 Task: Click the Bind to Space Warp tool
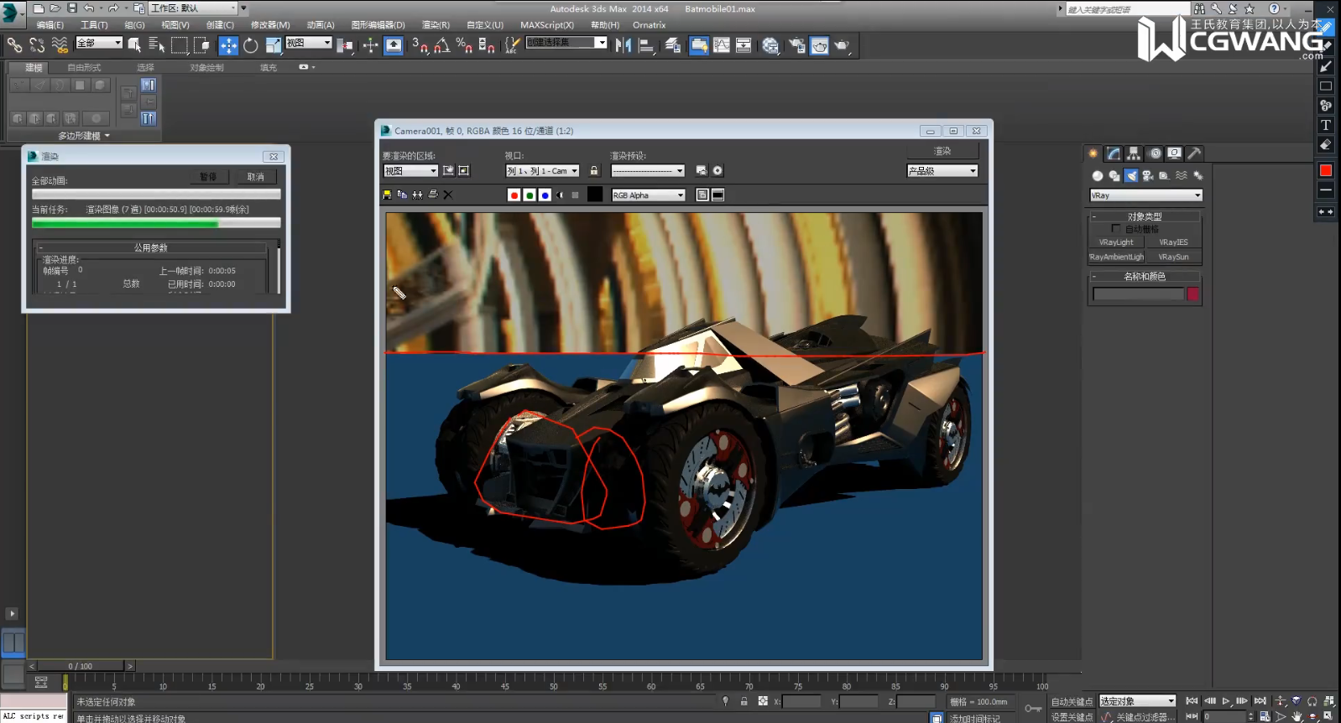[60, 44]
